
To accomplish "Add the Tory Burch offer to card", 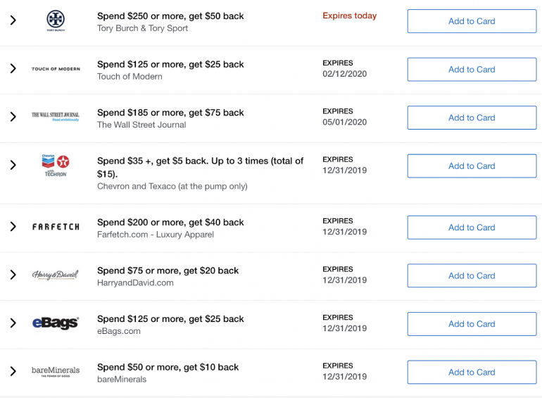I will [472, 21].
